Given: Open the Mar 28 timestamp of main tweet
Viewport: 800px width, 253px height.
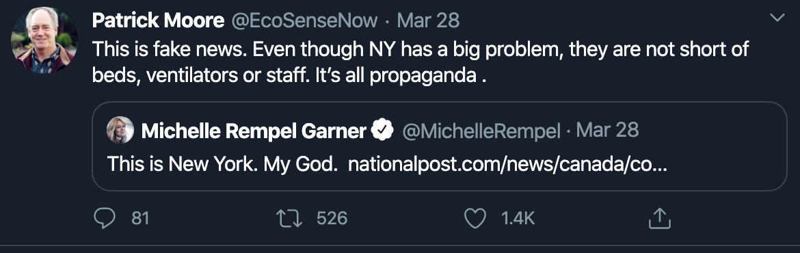Looking at the screenshot, I should [428, 21].
